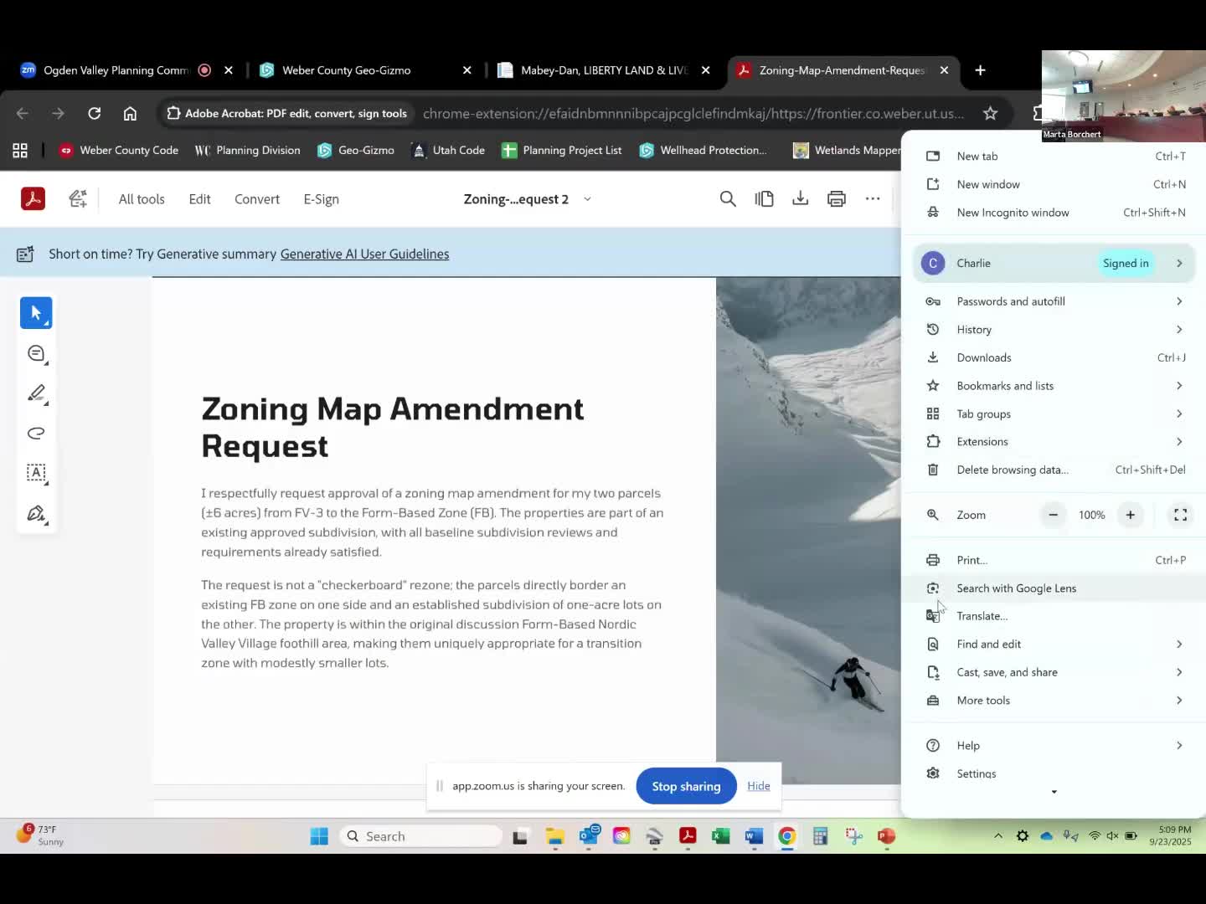Select Delete browsing data option
Viewport: 1206px width, 904px height.
(x=1054, y=470)
